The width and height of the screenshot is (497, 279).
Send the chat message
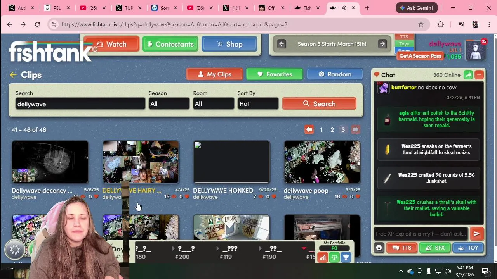click(476, 234)
